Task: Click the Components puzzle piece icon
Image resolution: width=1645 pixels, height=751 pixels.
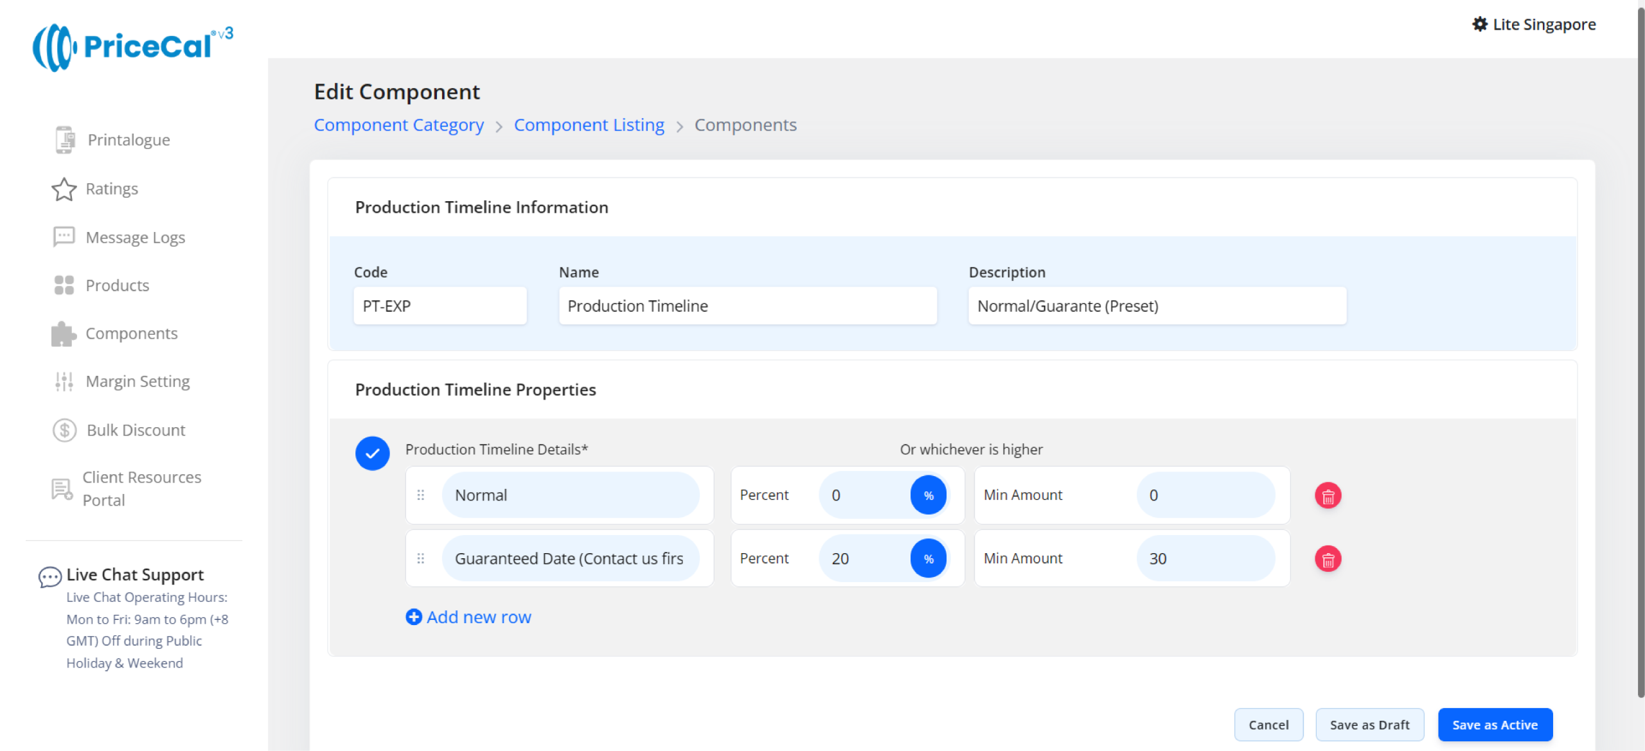Action: tap(64, 333)
